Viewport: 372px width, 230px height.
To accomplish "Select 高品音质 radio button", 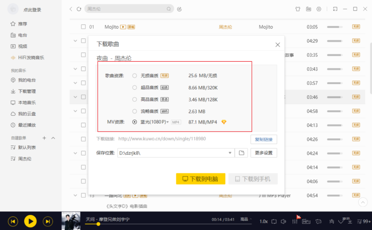I will 135,99.
